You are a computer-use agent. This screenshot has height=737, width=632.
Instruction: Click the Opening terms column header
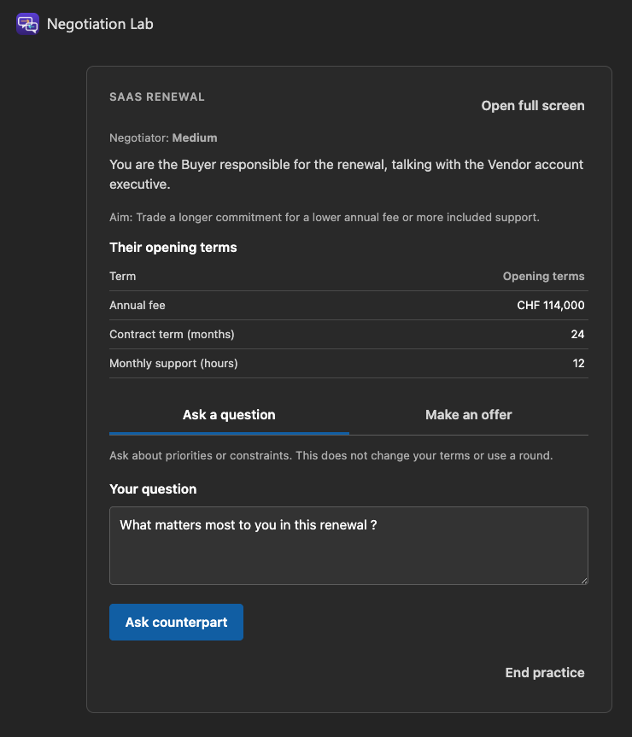tap(544, 276)
